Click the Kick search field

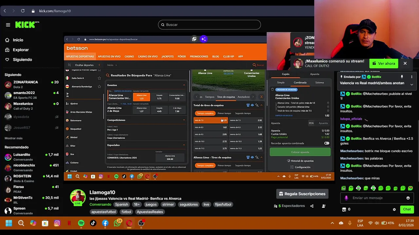[x=209, y=25]
